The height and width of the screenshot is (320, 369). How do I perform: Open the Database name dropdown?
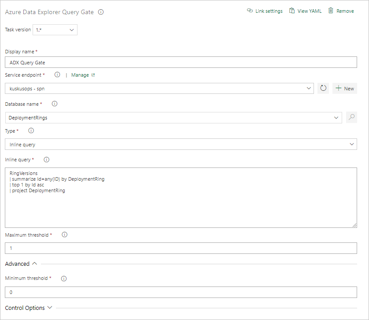(336, 117)
